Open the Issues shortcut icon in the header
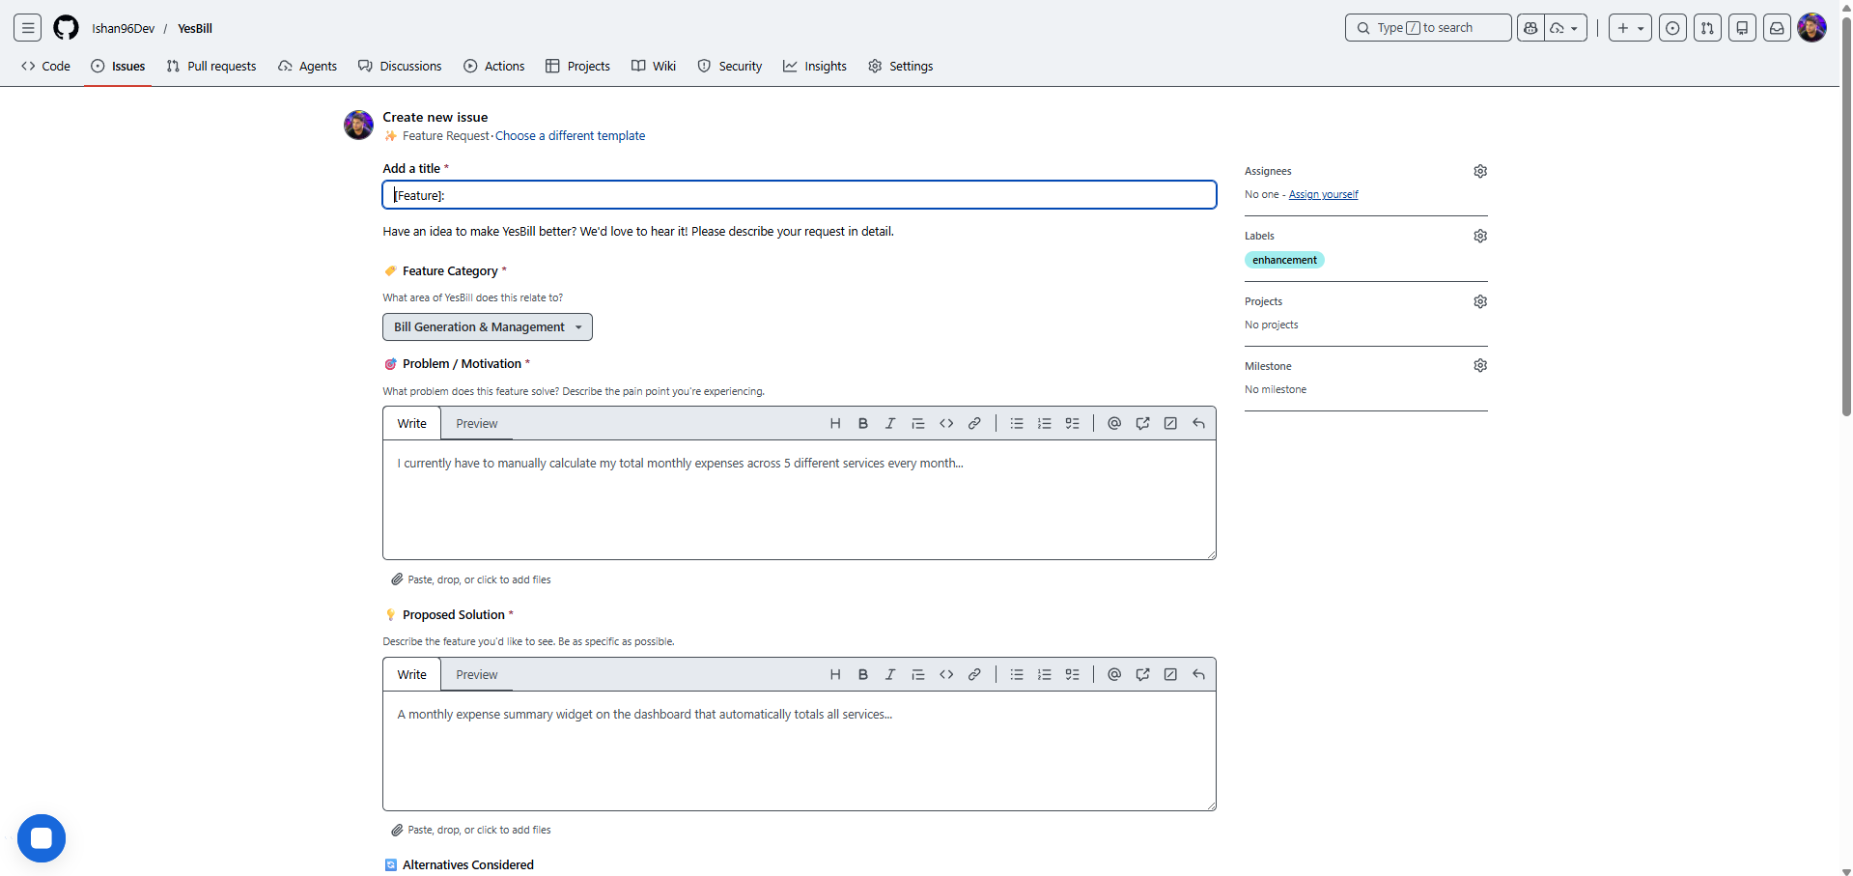The height and width of the screenshot is (876, 1853). pyautogui.click(x=1673, y=28)
